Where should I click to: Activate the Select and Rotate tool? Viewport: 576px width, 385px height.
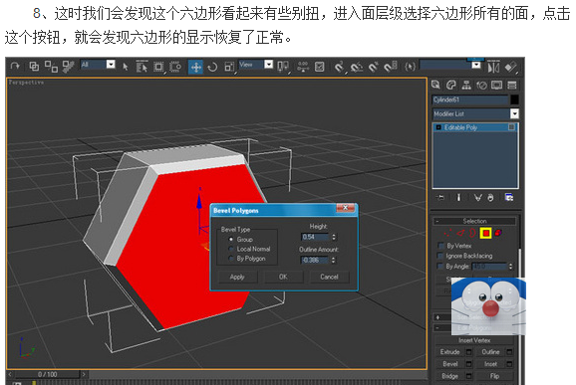coord(212,67)
